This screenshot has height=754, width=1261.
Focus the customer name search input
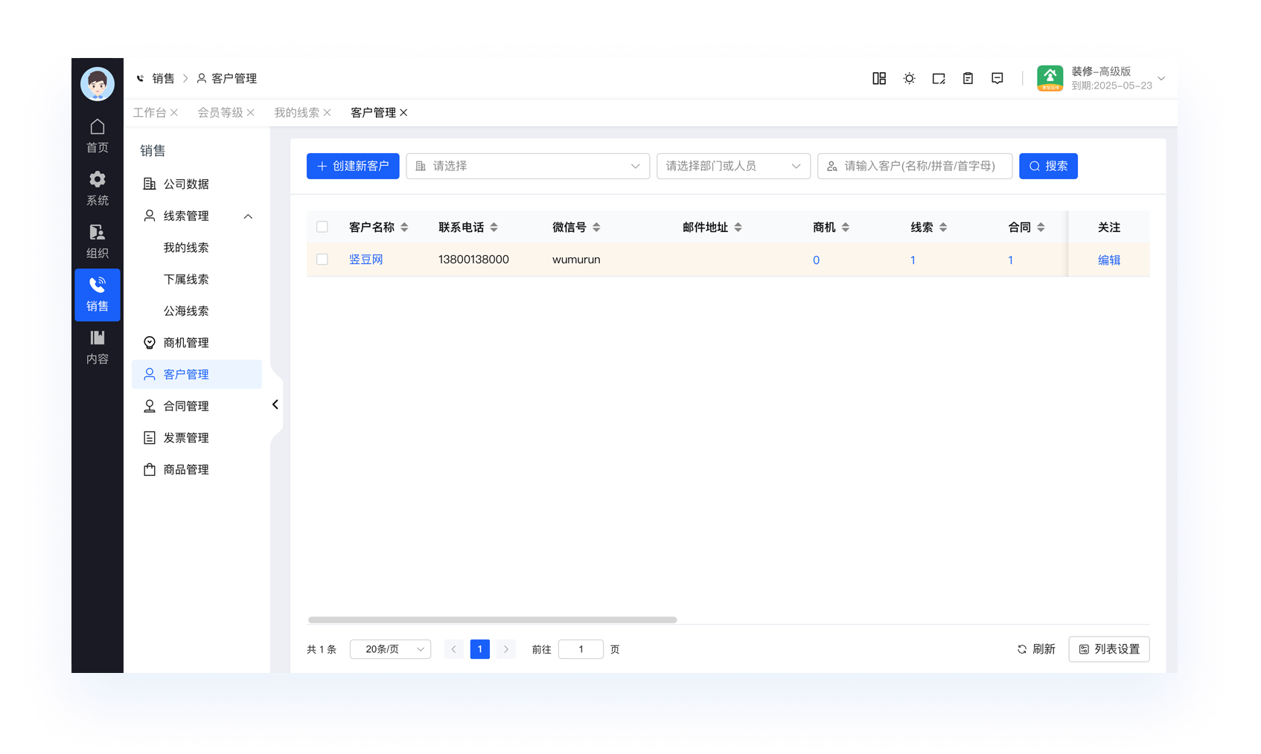click(915, 166)
